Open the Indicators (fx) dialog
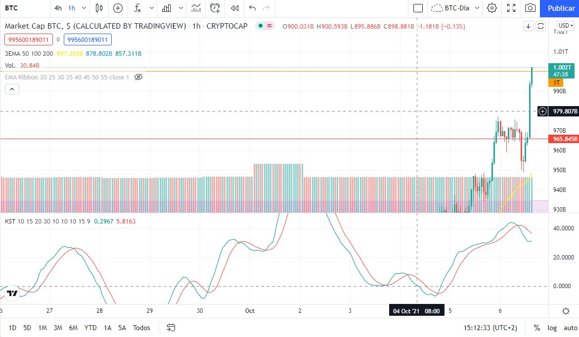579x337 pixels. 137,8
